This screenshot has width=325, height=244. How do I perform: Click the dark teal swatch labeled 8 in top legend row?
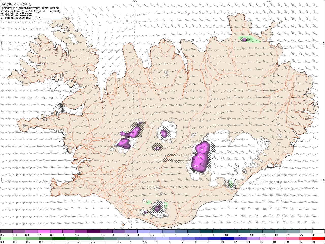206,232
